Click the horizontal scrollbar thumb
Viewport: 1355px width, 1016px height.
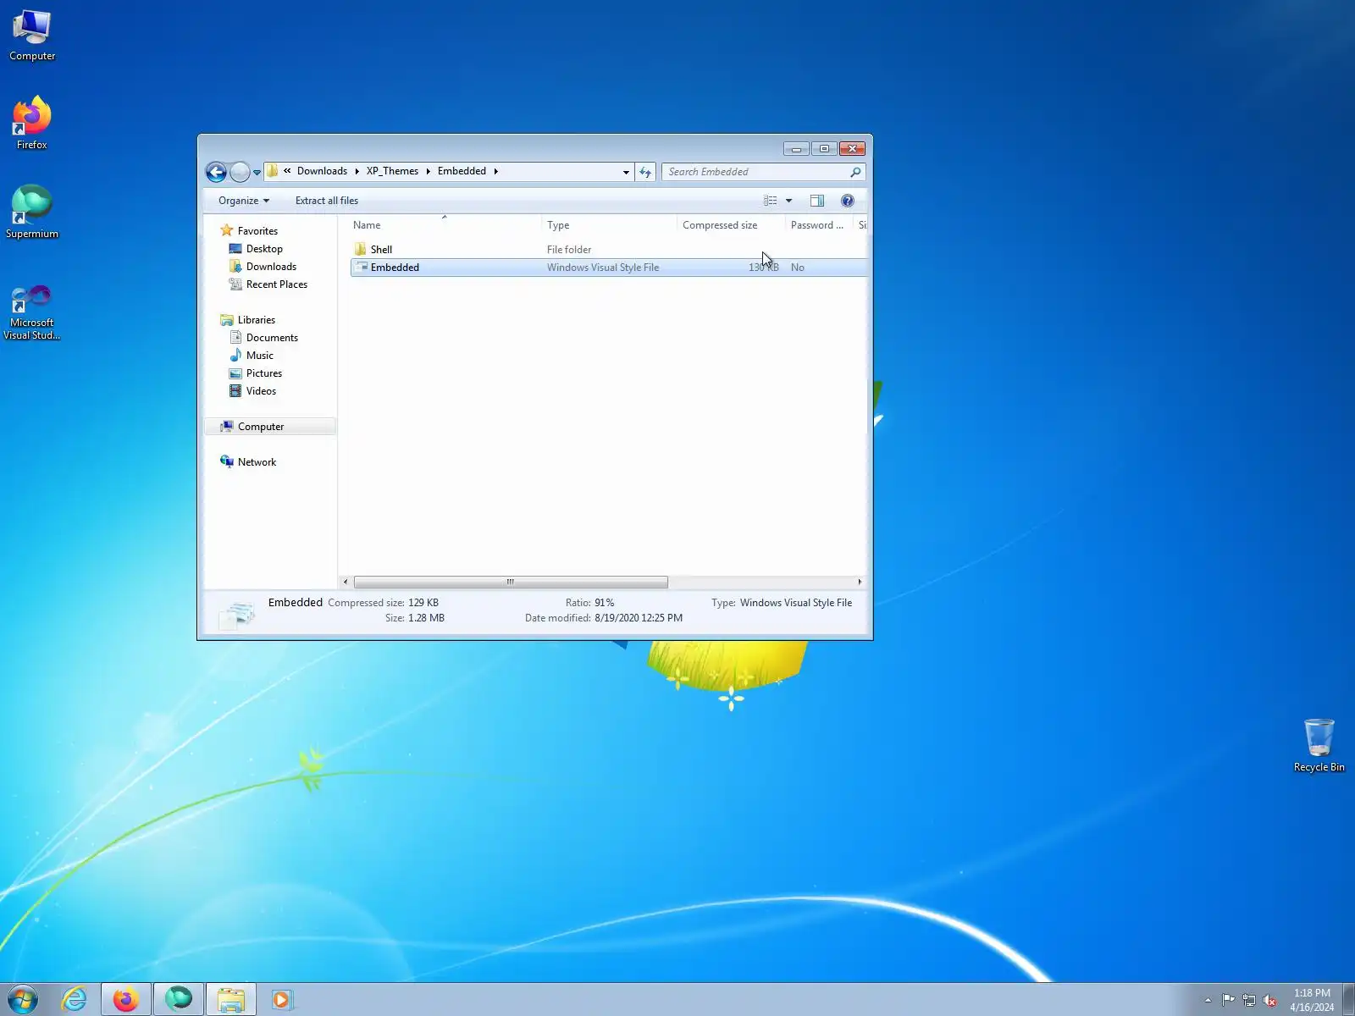click(511, 582)
